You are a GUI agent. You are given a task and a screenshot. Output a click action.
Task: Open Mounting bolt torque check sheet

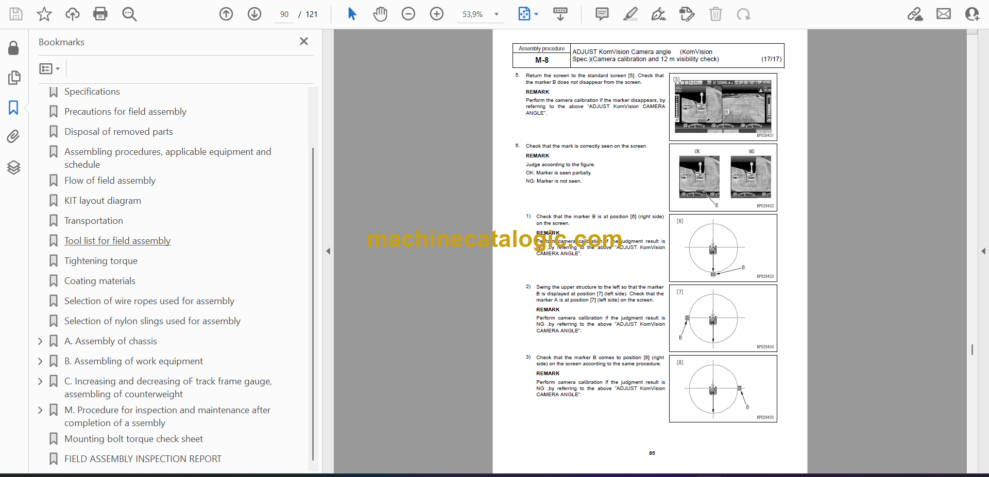click(133, 439)
